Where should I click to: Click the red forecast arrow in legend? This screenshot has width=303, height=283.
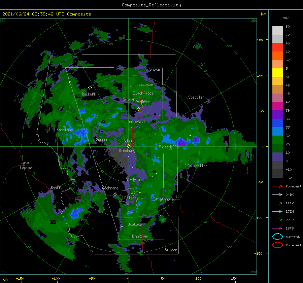tap(277, 186)
